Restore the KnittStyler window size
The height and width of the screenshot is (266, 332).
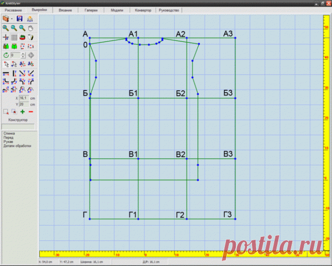coord(322,3)
